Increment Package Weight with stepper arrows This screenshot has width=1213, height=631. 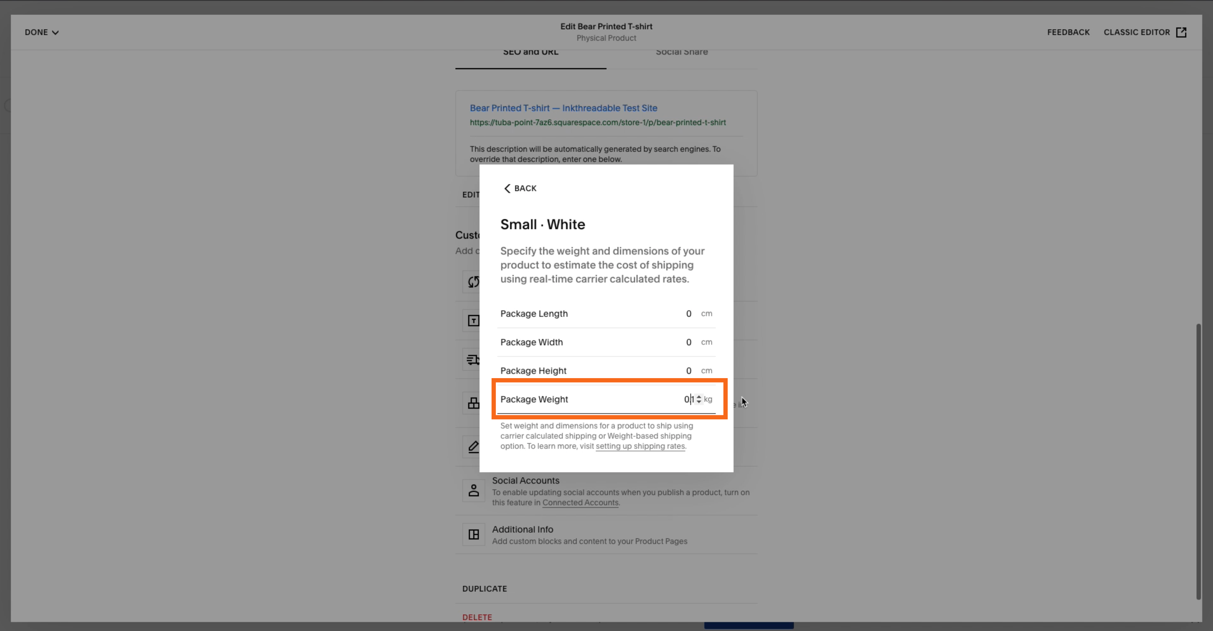[x=699, y=397]
